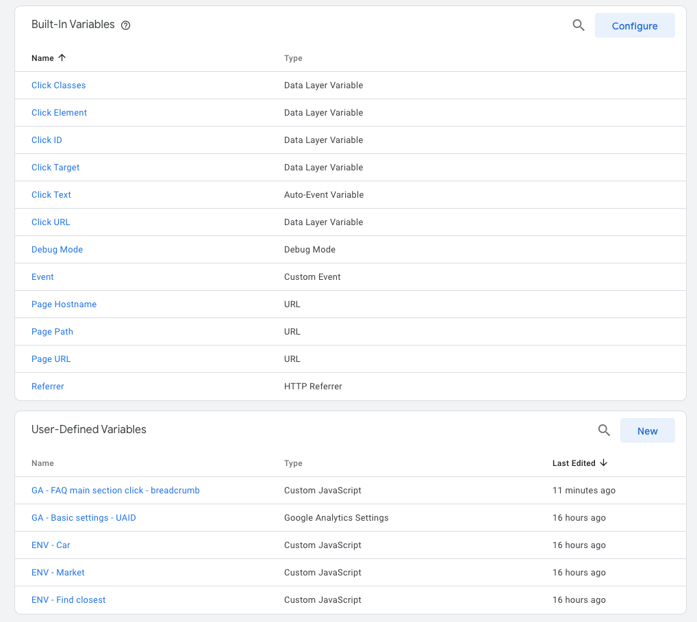Select URL type in Page Hostname row
Screen dimensions: 697x622
point(292,304)
